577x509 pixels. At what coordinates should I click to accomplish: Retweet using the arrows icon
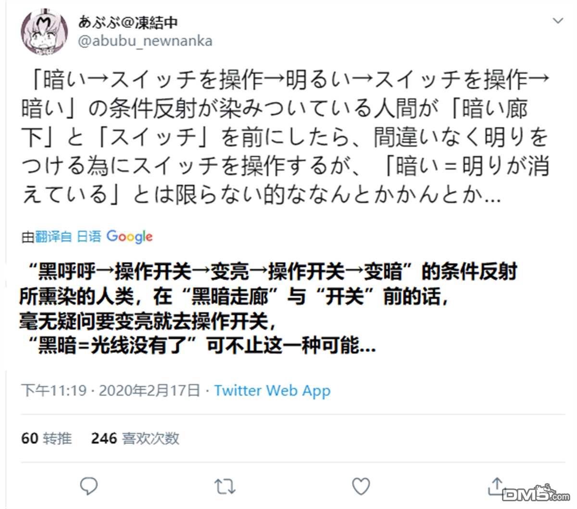[x=225, y=487]
